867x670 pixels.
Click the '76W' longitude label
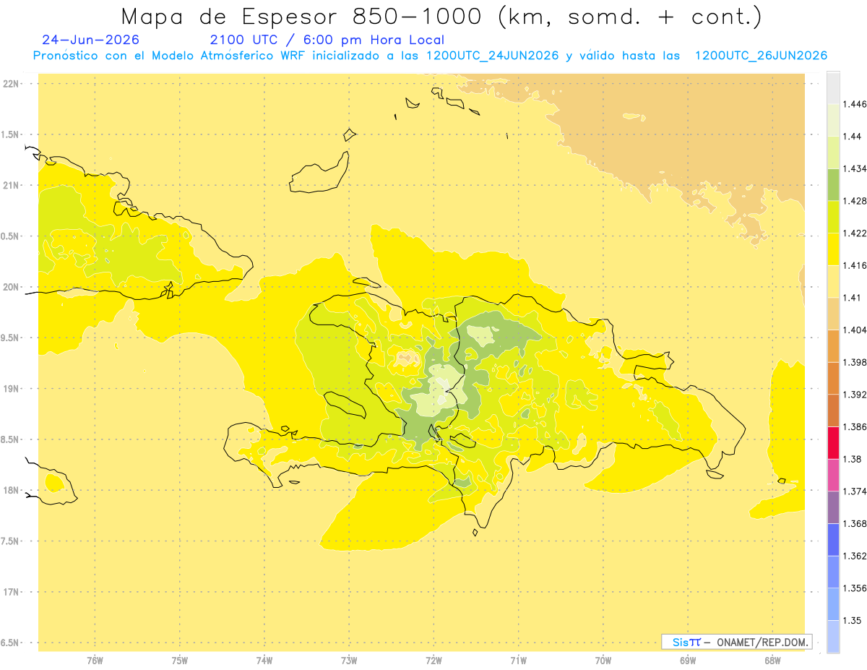pos(95,661)
